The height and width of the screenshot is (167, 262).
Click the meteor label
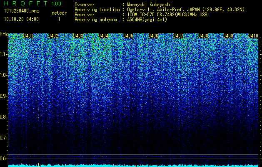click(59, 13)
